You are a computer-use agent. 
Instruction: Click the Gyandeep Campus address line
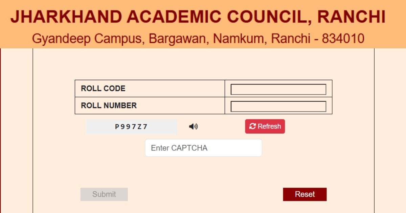tap(198, 39)
